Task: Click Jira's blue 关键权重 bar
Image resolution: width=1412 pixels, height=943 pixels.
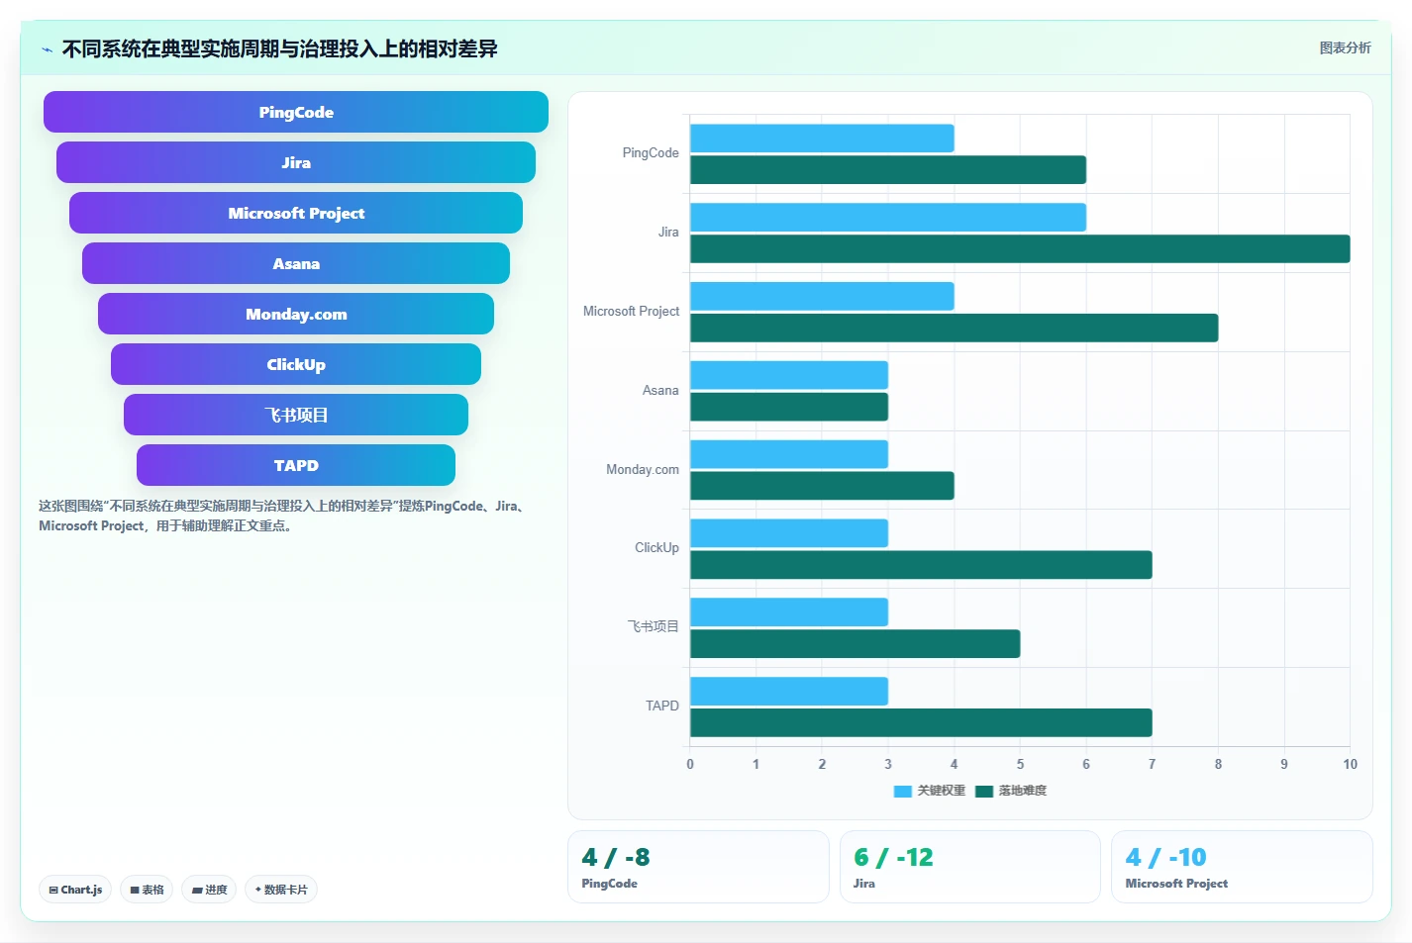Action: (x=888, y=218)
